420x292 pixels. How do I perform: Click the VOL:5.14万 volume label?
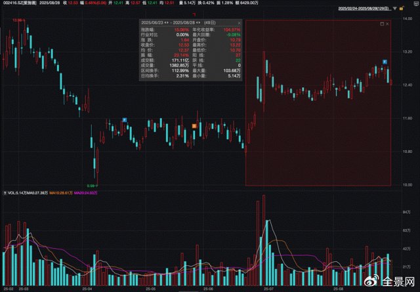click(17, 193)
